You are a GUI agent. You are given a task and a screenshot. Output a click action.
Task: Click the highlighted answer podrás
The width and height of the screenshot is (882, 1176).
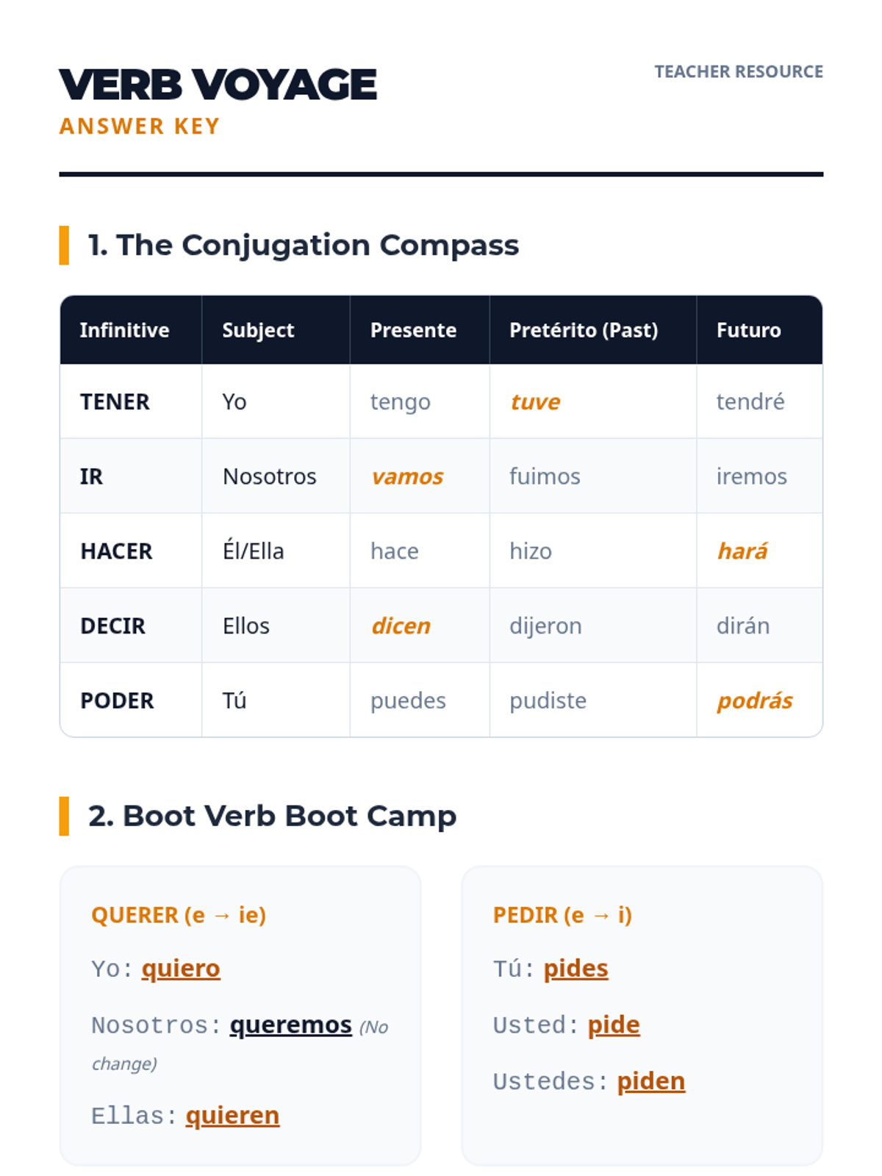point(755,701)
